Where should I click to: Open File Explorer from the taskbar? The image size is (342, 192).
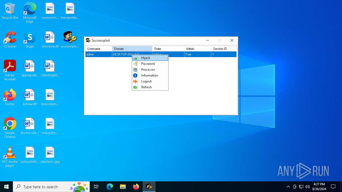[x=123, y=187]
